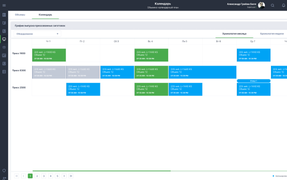Click the Пн 5 day column header
Screen dimensions: 287x180
pos(185,41)
